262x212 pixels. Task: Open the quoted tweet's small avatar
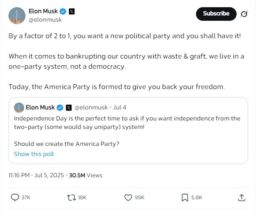point(19,107)
